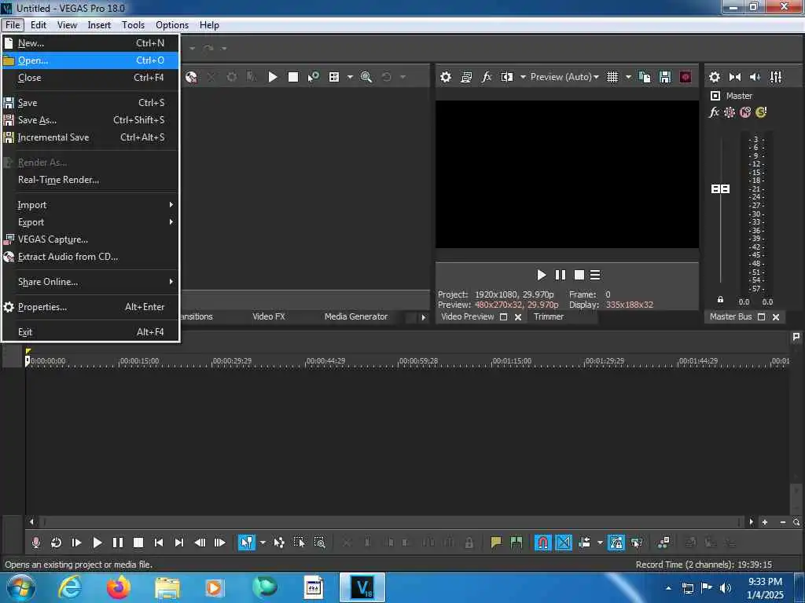
Task: Step to next frame in transport bar
Action: 220,543
